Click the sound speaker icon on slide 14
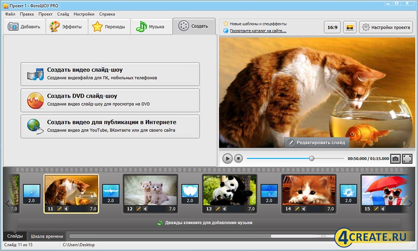This screenshot has height=251, width=418. tap(303, 209)
